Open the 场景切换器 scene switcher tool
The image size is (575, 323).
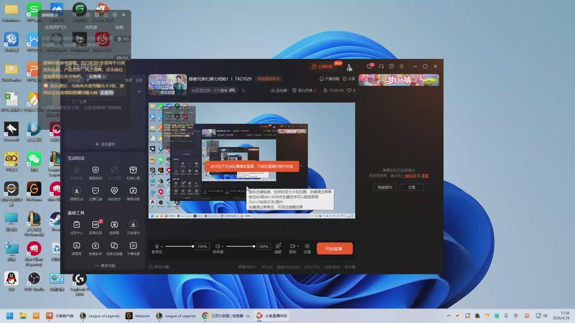(114, 248)
